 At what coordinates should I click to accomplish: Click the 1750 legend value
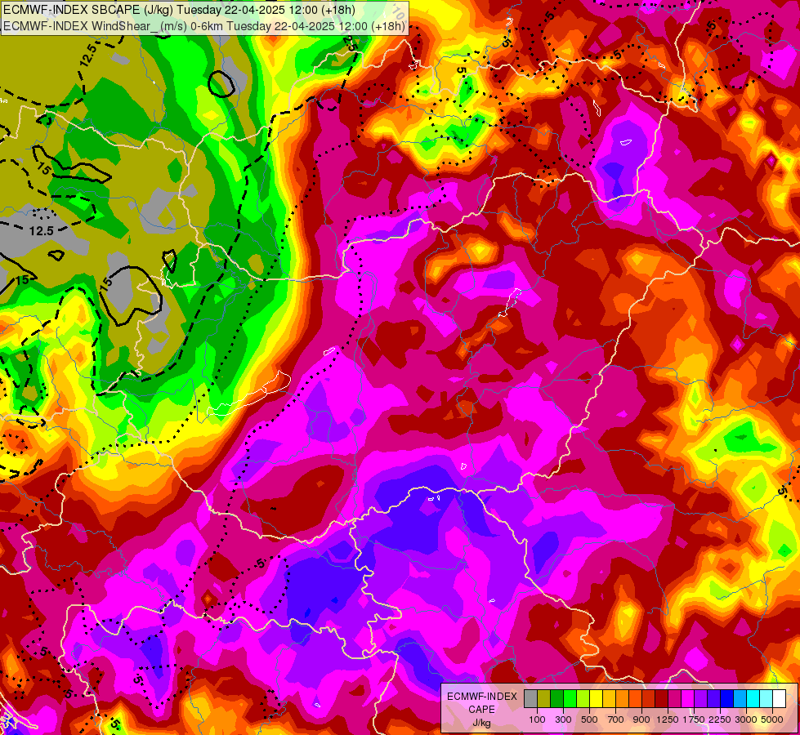click(694, 719)
